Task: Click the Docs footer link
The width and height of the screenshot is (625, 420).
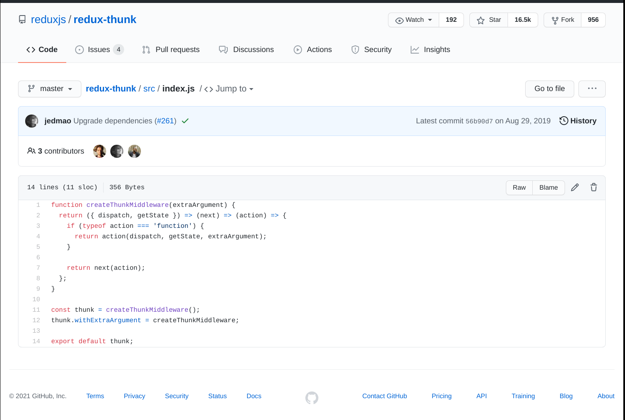Action: coord(254,396)
